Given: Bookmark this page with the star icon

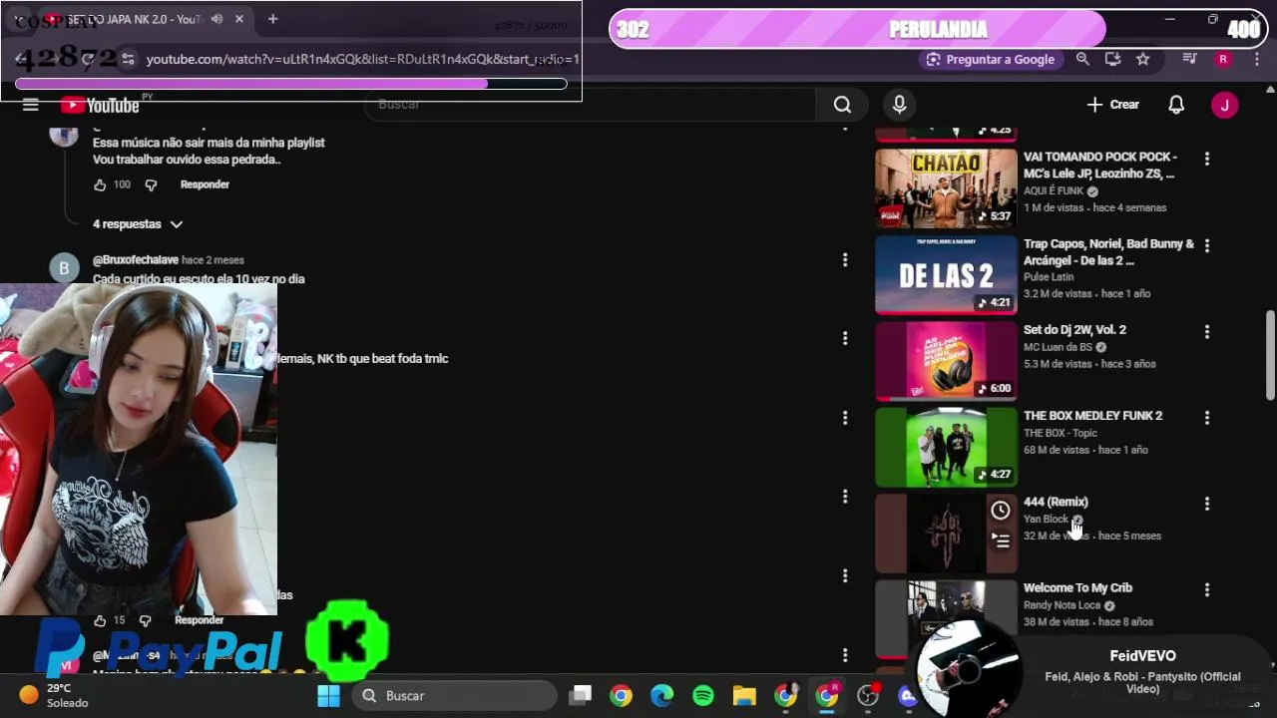Looking at the screenshot, I should 1142,59.
